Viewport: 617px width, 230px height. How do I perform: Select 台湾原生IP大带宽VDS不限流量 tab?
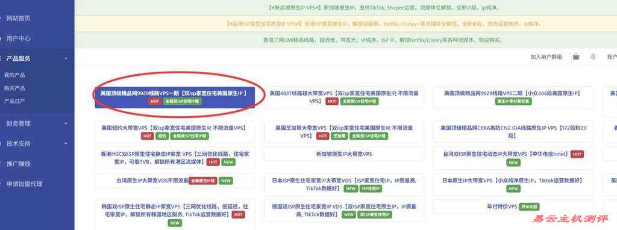(175, 181)
